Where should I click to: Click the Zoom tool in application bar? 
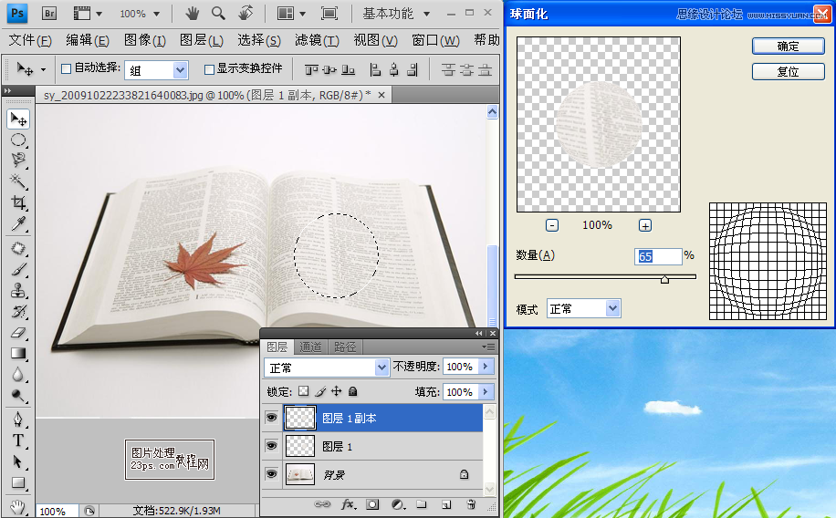point(218,14)
